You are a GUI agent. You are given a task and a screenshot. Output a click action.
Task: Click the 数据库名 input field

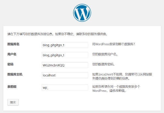(65, 45)
